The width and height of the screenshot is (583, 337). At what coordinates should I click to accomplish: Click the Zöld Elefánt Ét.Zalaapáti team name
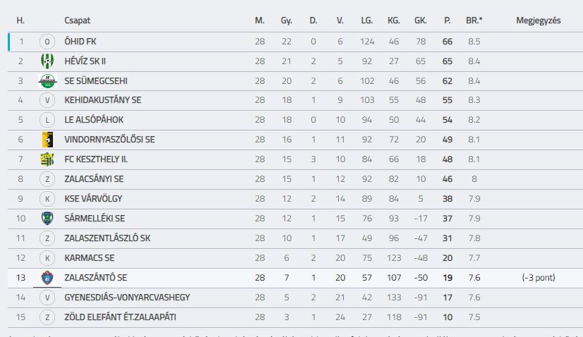coord(120,317)
